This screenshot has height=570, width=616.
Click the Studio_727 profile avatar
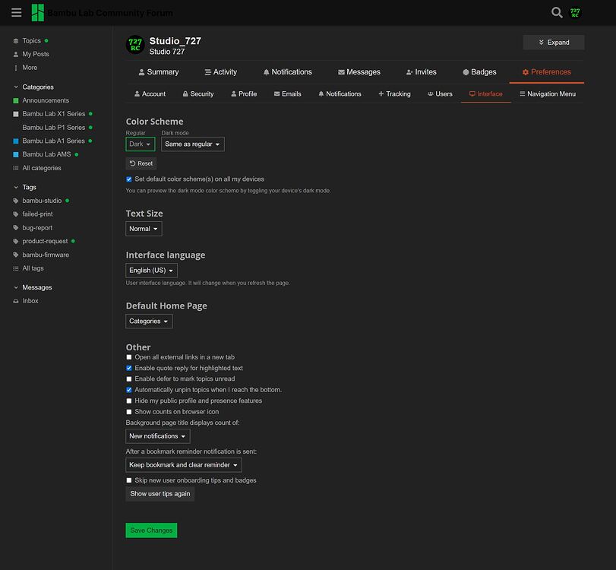[x=135, y=44]
